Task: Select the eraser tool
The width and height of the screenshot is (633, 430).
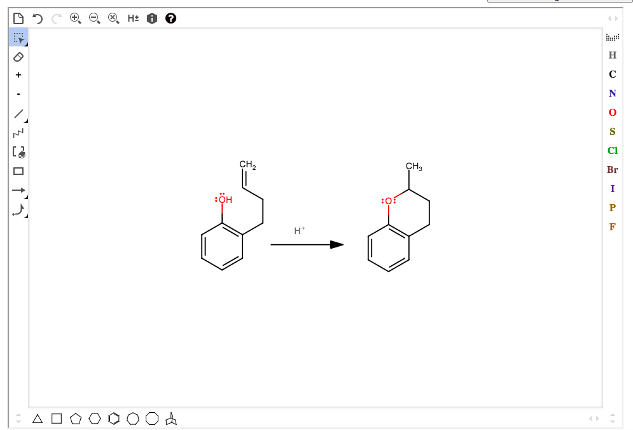Action: click(x=18, y=57)
